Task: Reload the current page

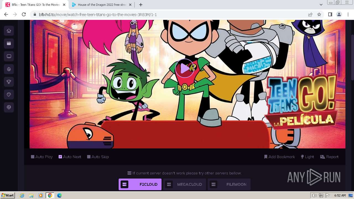Action: [x=24, y=14]
